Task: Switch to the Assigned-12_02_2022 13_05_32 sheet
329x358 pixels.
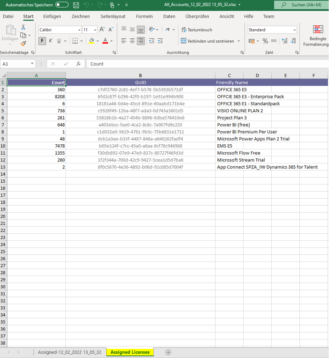Action: click(x=70, y=352)
